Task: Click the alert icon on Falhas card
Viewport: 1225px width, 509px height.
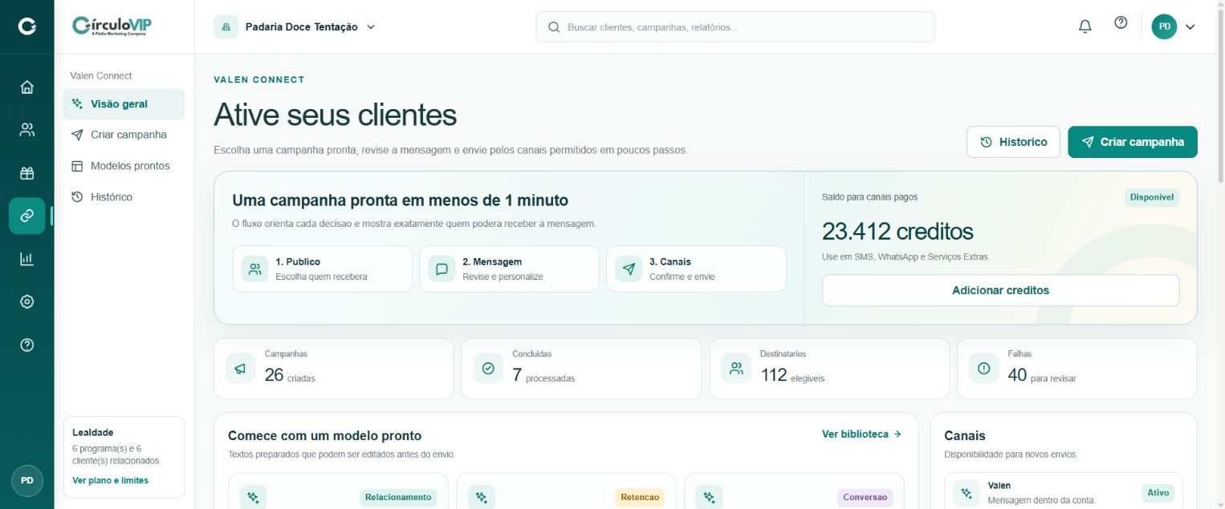Action: point(983,369)
